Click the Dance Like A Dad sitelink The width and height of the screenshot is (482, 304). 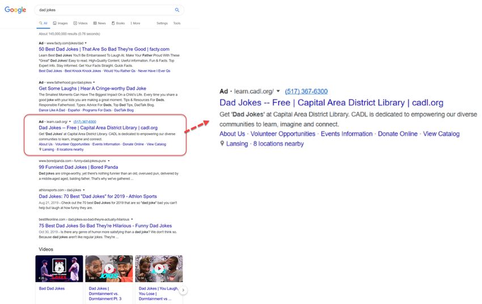52,110
